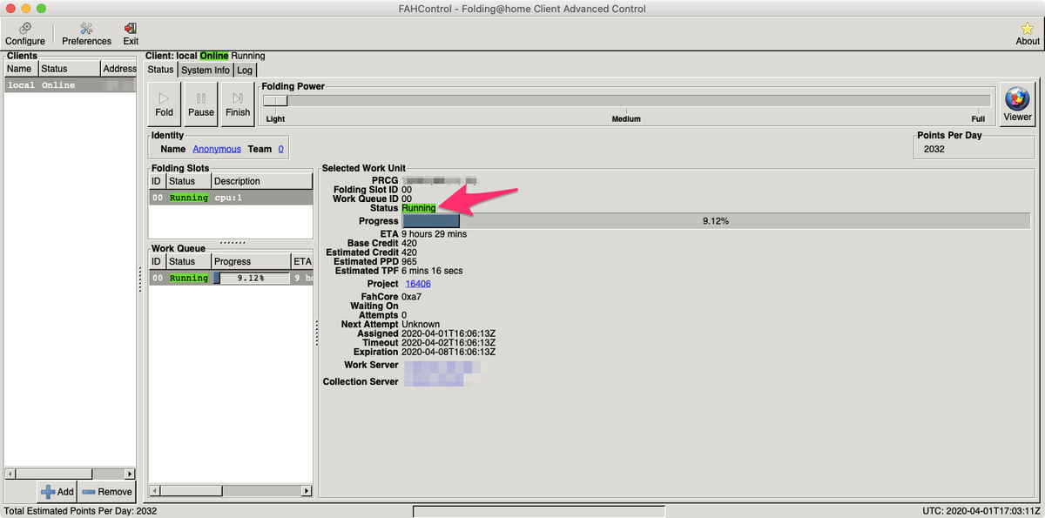Sort clients by the Status column header

click(69, 69)
